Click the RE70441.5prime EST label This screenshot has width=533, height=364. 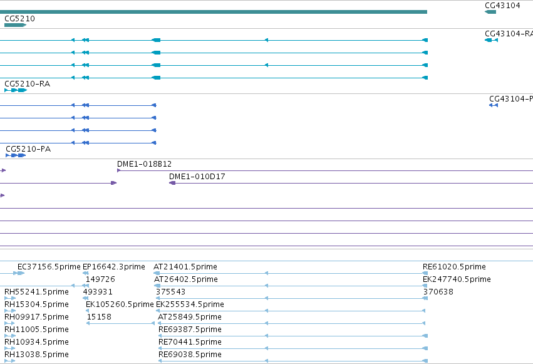(190, 342)
